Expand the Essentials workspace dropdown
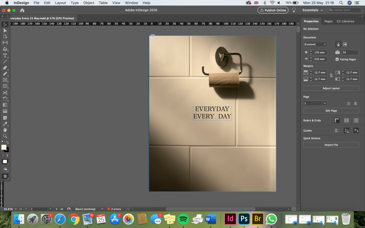The width and height of the screenshot is (365, 228). pos(313,10)
